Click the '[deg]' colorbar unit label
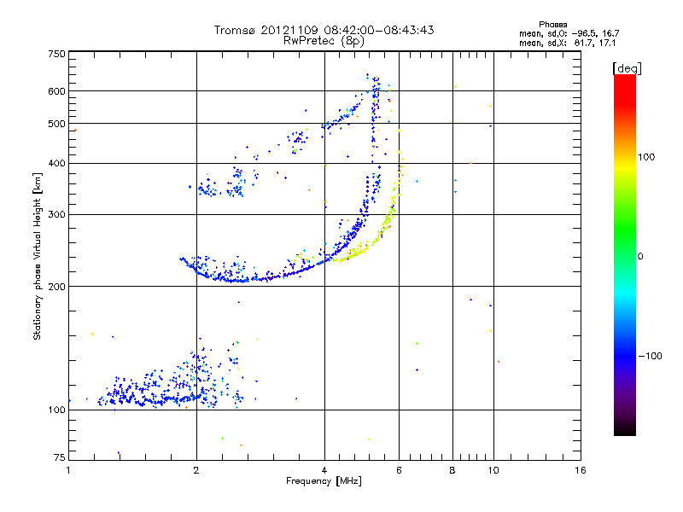683x512 pixels. point(627,68)
